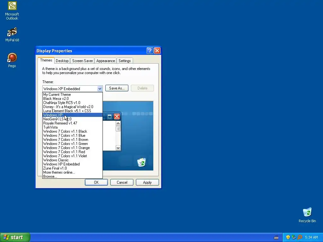This screenshot has width=323, height=242.
Task: Select the Recycle Bin on the desktop
Action: tap(307, 215)
